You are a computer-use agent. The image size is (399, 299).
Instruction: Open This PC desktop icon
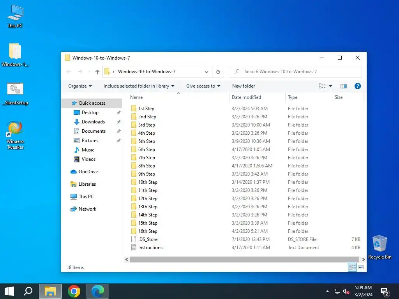[x=15, y=16]
